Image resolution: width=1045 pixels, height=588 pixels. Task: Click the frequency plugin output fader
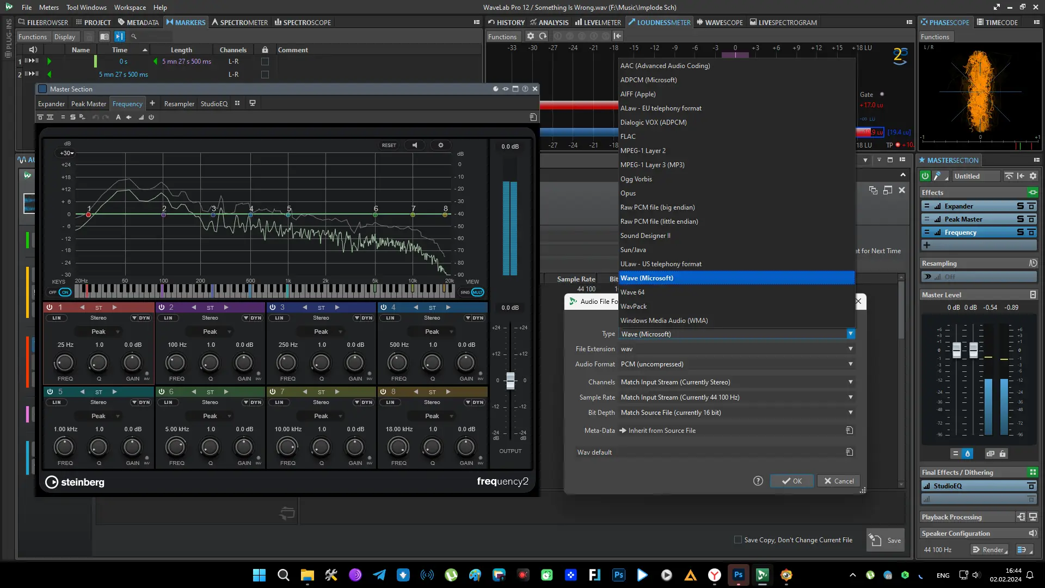[510, 380]
